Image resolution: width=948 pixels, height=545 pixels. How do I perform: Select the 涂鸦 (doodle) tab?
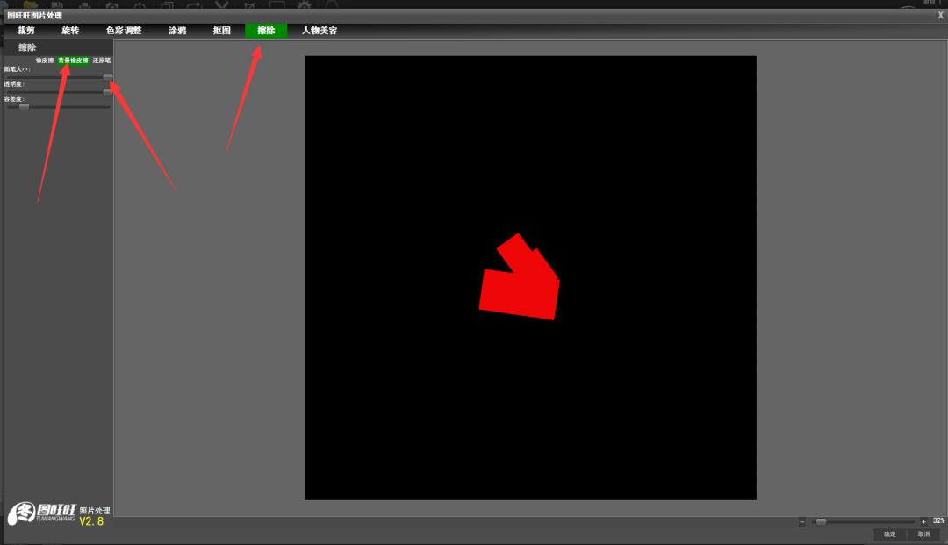(x=177, y=31)
